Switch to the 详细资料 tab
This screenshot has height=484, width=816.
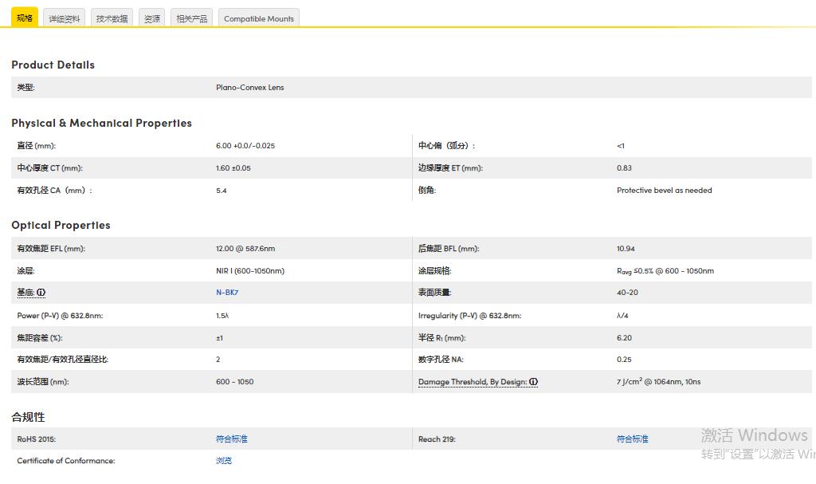tap(65, 18)
